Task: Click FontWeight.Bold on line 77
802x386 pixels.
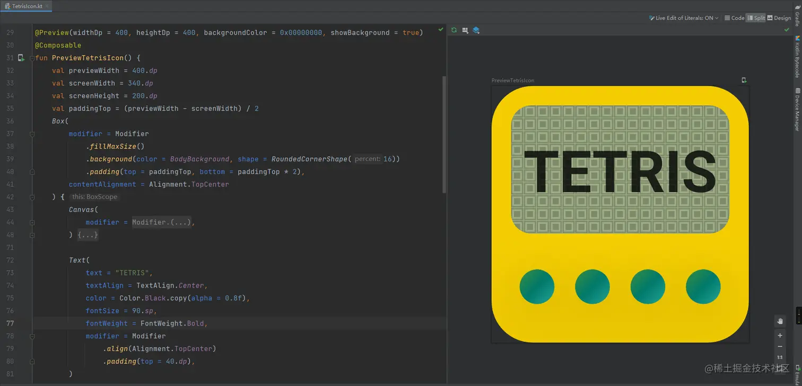Action: (172, 324)
